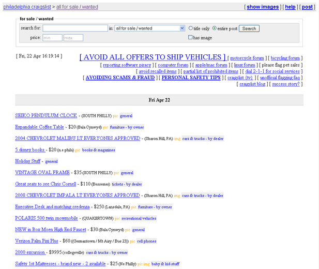Click the post link in header
This screenshot has width=319, height=269.
pyautogui.click(x=307, y=7)
